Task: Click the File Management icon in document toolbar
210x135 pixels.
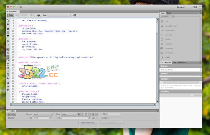Action: (75, 15)
